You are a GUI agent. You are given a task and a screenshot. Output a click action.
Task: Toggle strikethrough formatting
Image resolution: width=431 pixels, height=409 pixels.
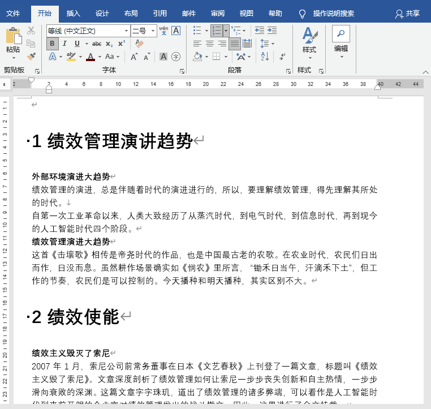click(97, 44)
